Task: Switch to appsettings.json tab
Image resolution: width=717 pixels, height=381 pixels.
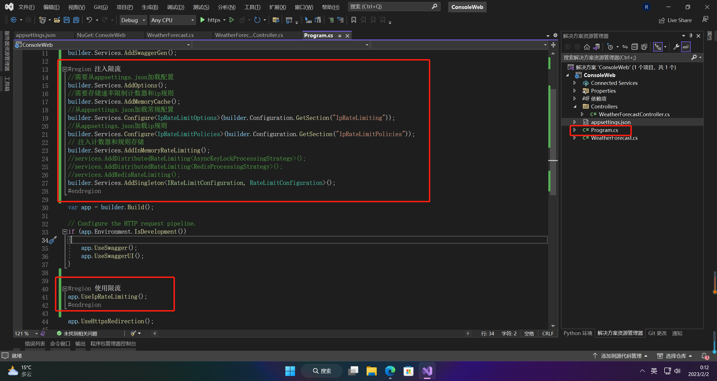Action: [36, 35]
